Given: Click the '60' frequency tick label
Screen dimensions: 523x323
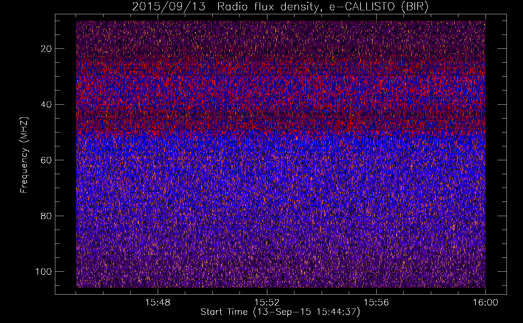Looking at the screenshot, I should [47, 160].
